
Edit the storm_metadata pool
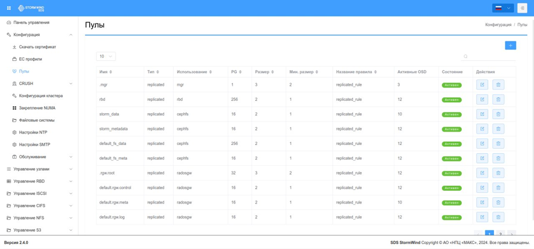[482, 129]
